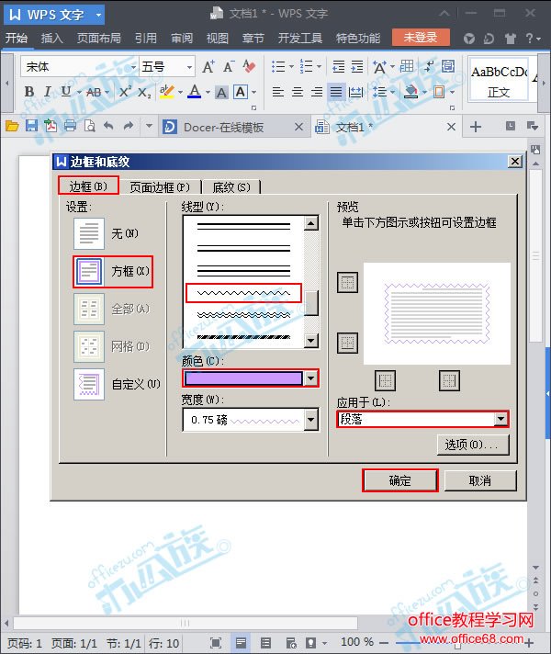Select the 无(N) border setting
Screen dimensions: 551x654
tap(107, 233)
